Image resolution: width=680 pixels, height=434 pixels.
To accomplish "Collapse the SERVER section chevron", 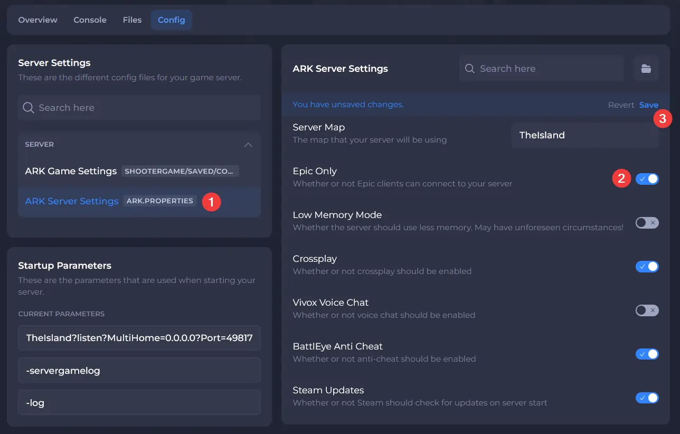I will tap(248, 145).
